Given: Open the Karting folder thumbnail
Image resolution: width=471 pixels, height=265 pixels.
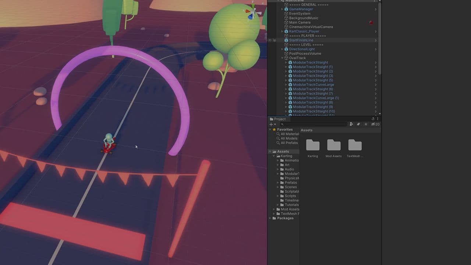Looking at the screenshot, I should (x=313, y=145).
